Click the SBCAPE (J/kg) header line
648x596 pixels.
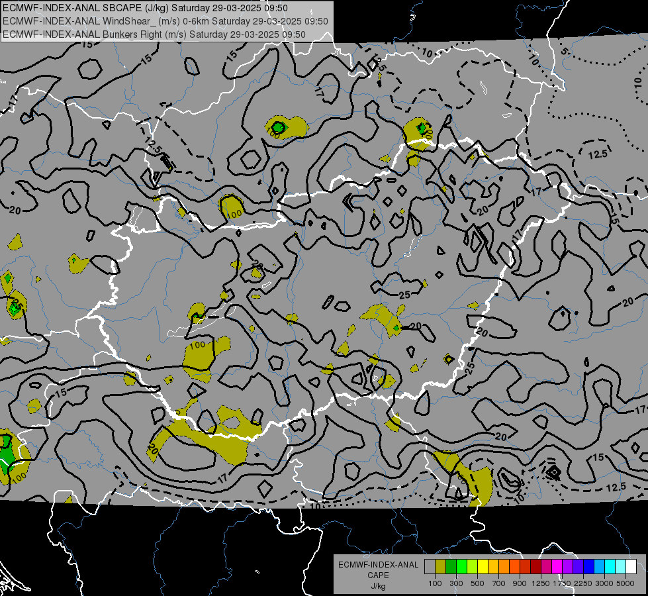(145, 8)
